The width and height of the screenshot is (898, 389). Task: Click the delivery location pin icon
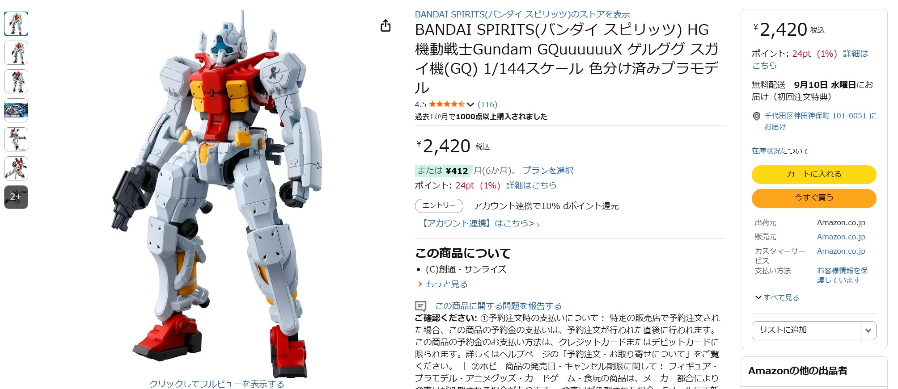coord(757,116)
